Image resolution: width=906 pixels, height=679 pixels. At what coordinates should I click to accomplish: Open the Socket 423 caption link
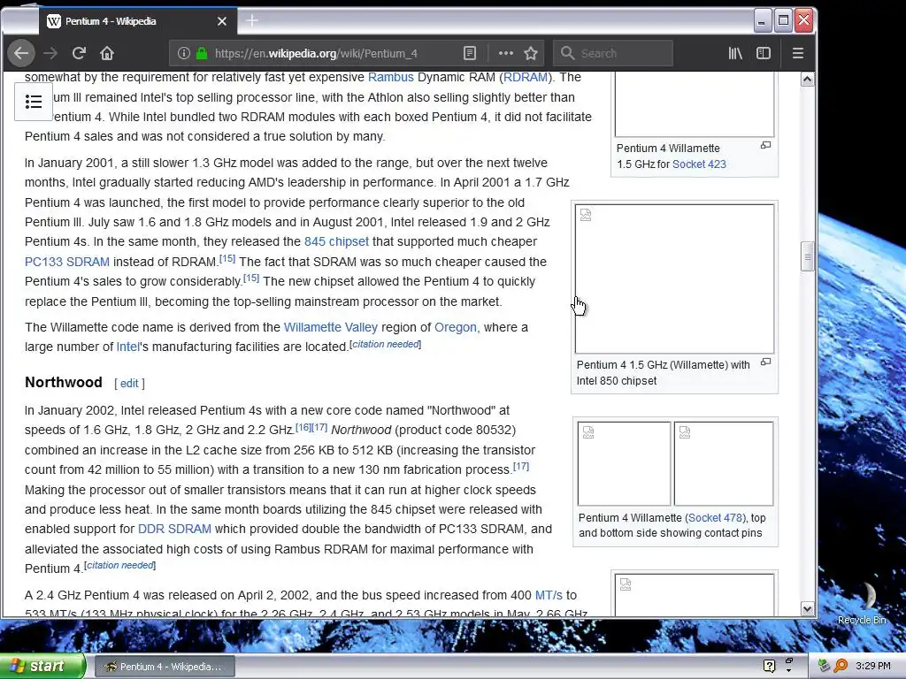(x=699, y=164)
